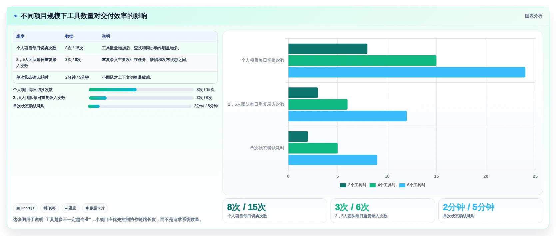Click the dark teal bar for 个人项目每日切换次数
Viewport: 556px width, 236px height.
(x=328, y=49)
